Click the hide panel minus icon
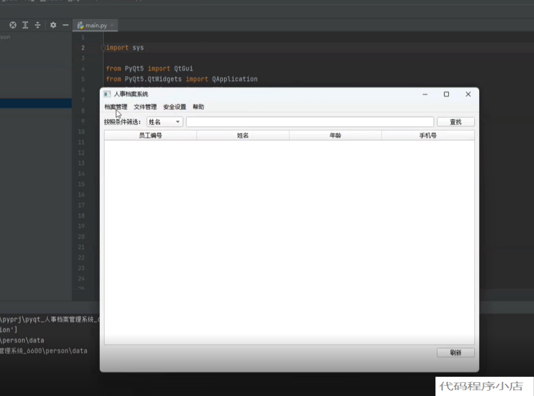The image size is (534, 396). [x=65, y=25]
